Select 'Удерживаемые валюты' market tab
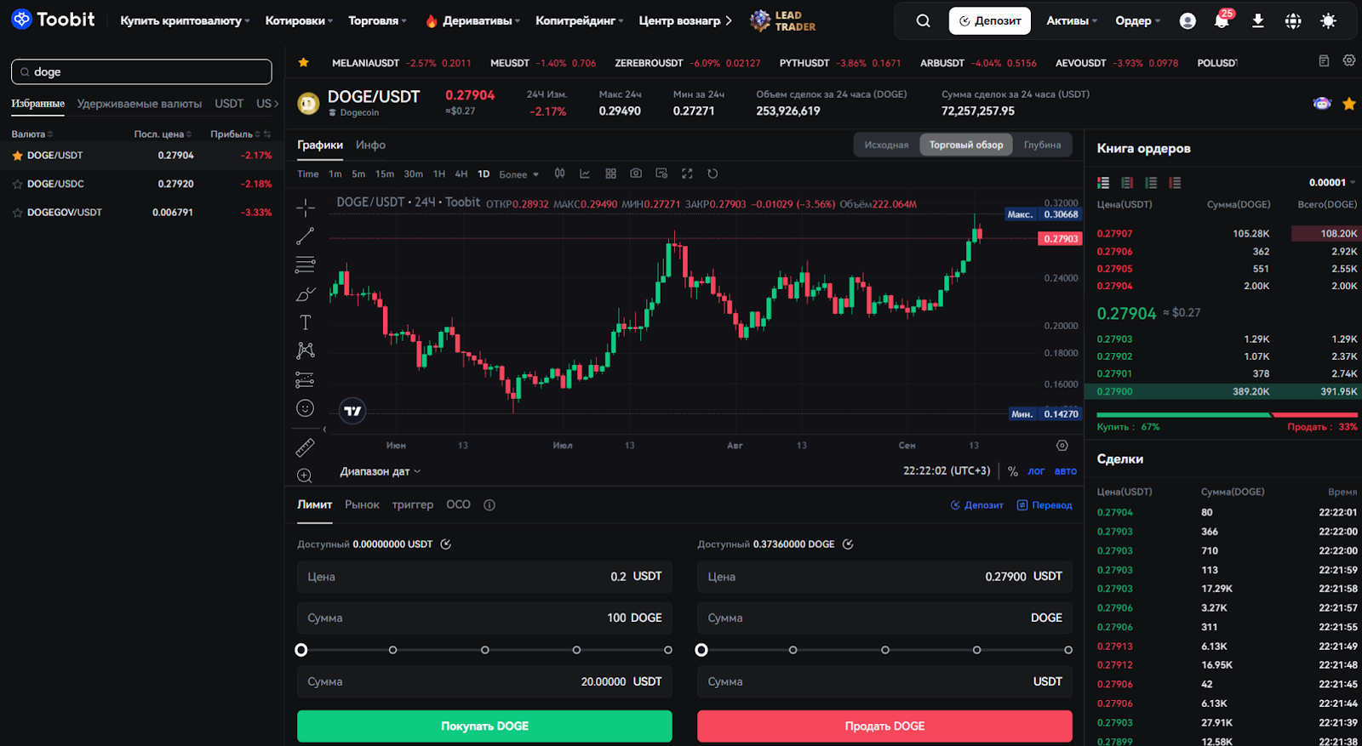Image resolution: width=1362 pixels, height=746 pixels. 139,104
